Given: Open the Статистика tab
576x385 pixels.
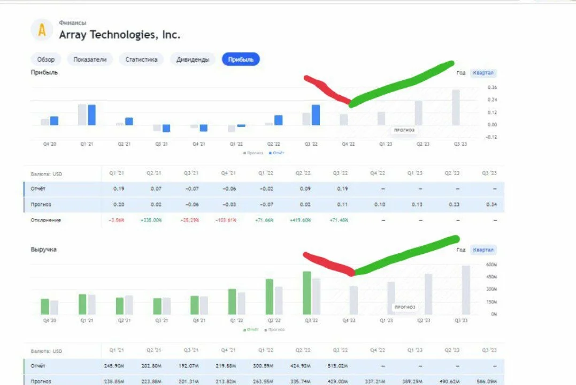Looking at the screenshot, I should [141, 59].
